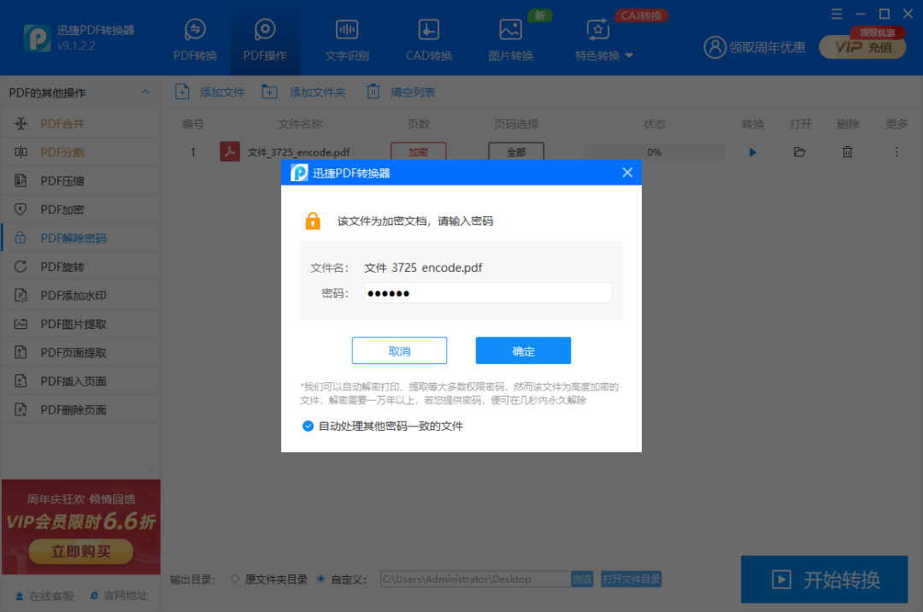Select the 原文件夹目录 radio option

click(x=235, y=579)
